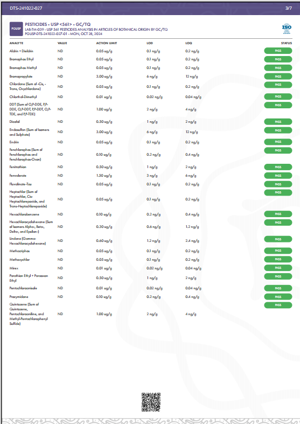This screenshot has height=424, width=300.
Task: Click the PASS badge for Parathion Ethyl row
Action: click(278, 276)
